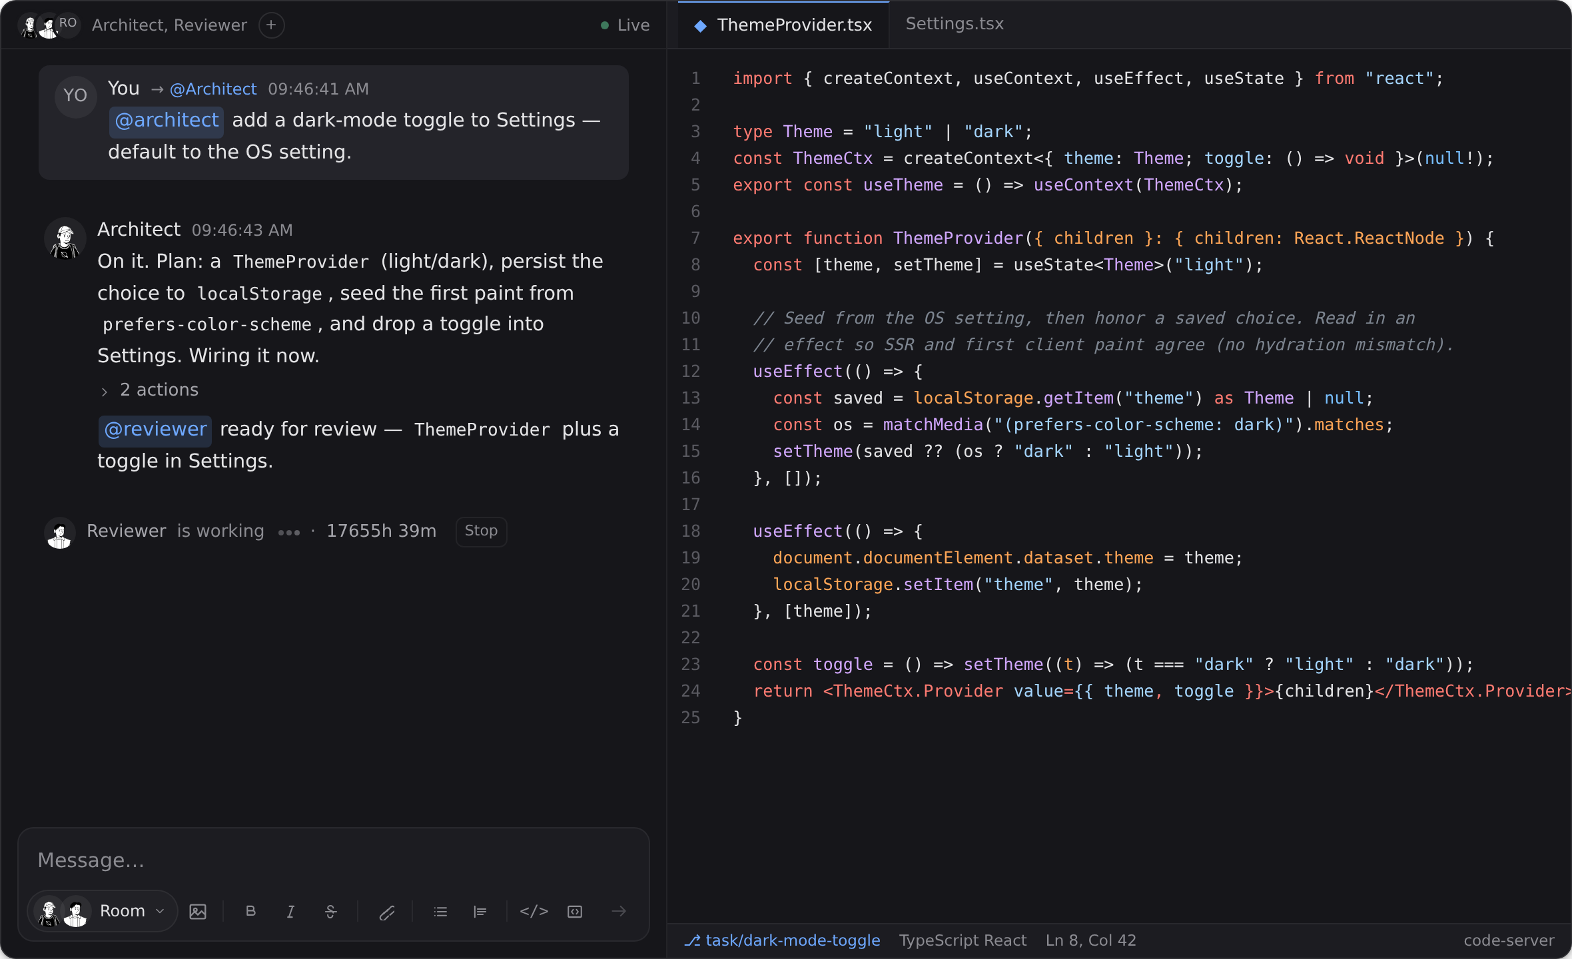Image resolution: width=1572 pixels, height=959 pixels.
Task: Click the git branch icon in status bar
Action: [x=692, y=940]
